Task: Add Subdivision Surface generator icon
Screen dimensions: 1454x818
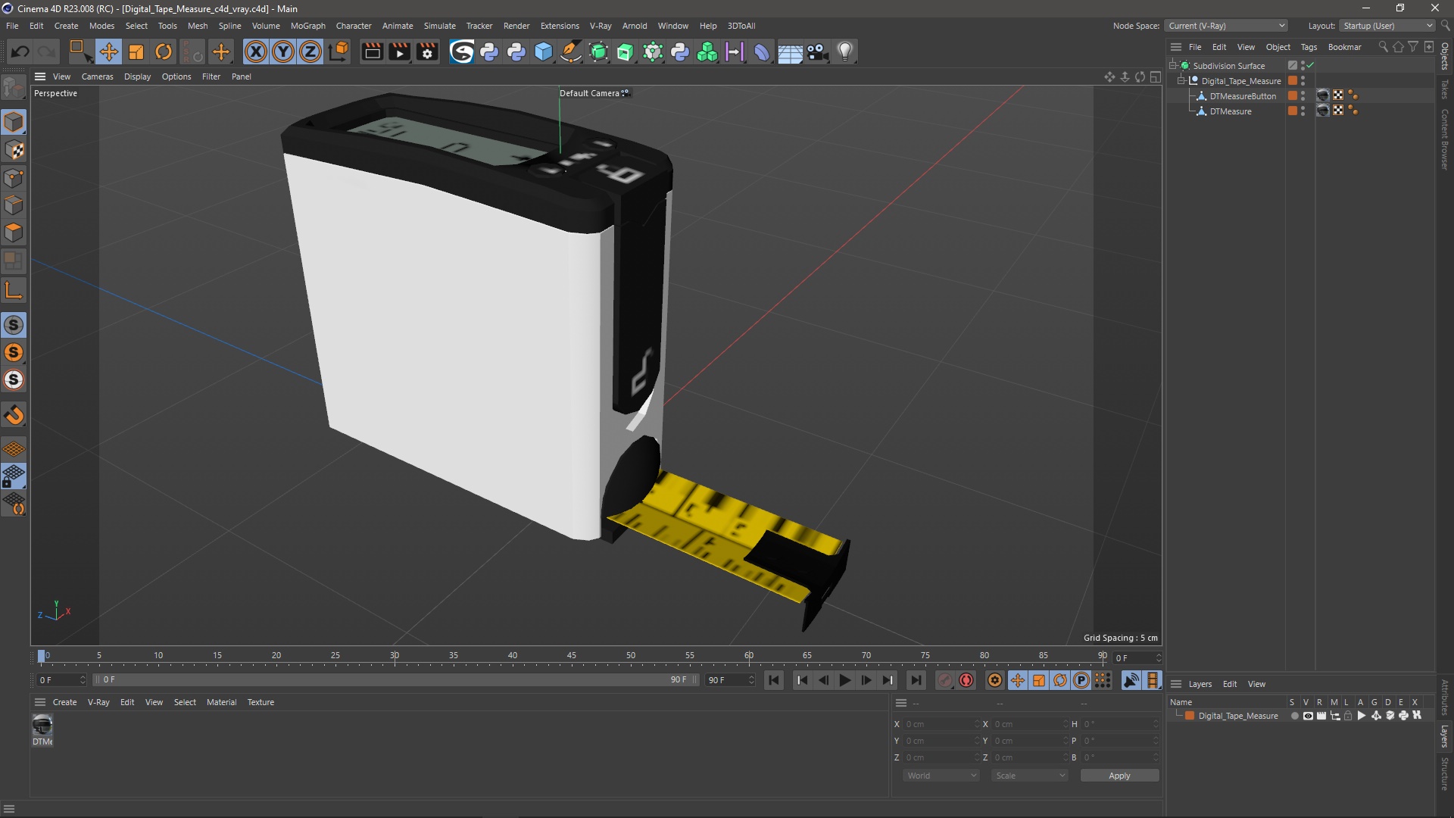Action: [598, 52]
